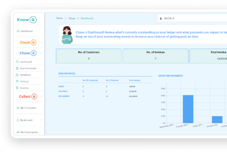Click the Settings gear icon
The image size is (227, 152).
point(17,81)
